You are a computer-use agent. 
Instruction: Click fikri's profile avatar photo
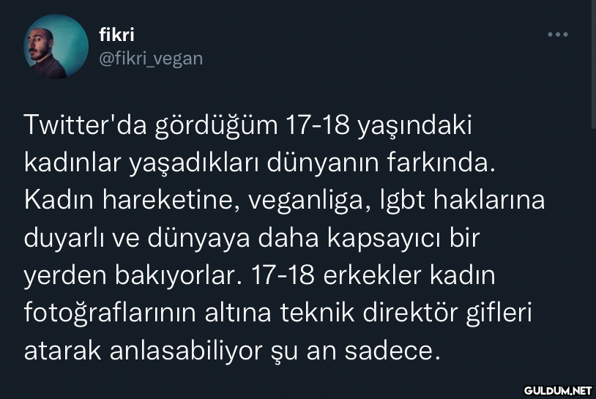[56, 46]
